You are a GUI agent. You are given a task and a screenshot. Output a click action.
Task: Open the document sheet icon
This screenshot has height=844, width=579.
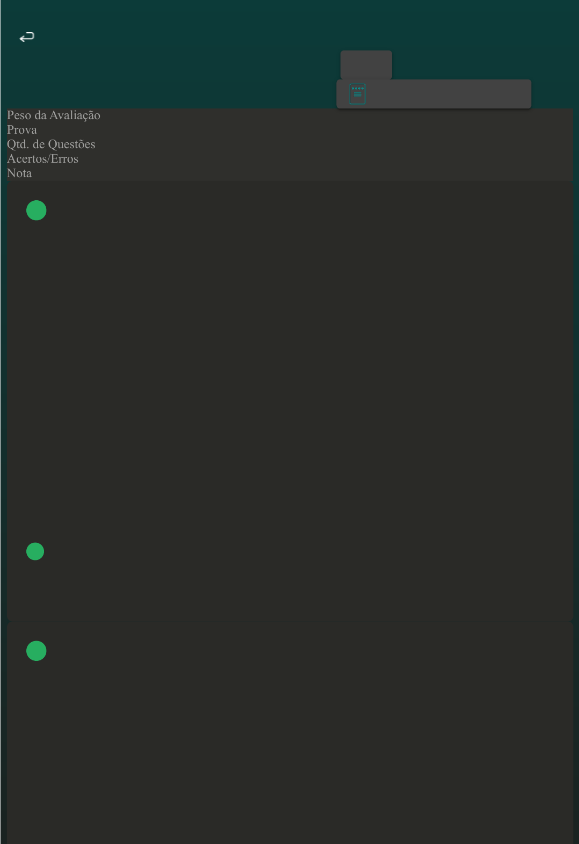coord(357,94)
